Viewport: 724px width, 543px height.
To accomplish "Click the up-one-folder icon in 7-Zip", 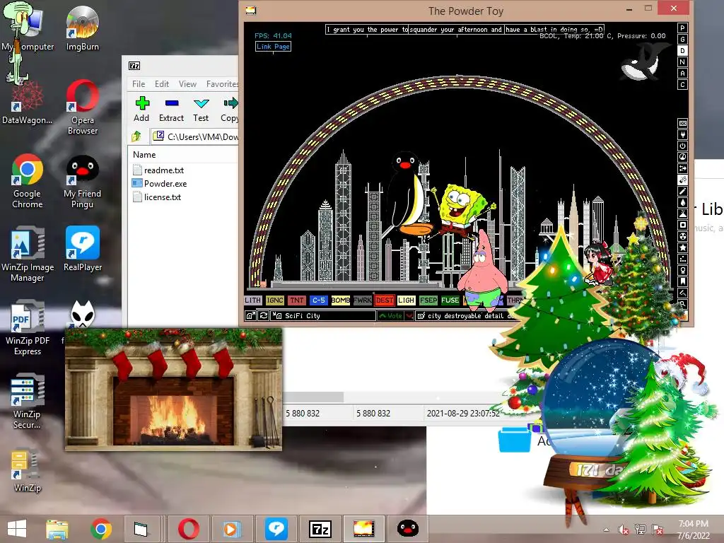I will coord(136,136).
